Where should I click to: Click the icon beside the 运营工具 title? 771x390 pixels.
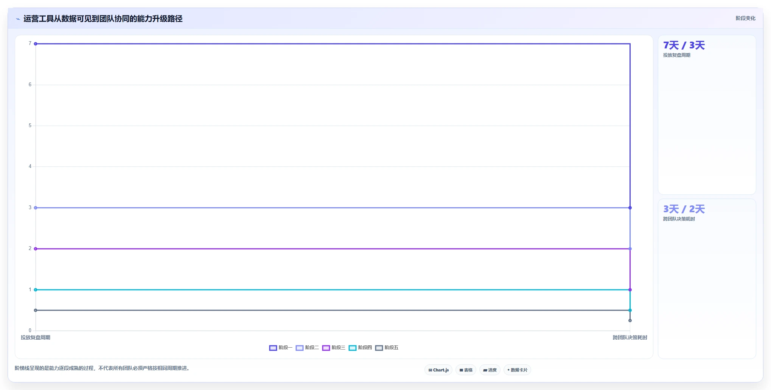(x=18, y=19)
